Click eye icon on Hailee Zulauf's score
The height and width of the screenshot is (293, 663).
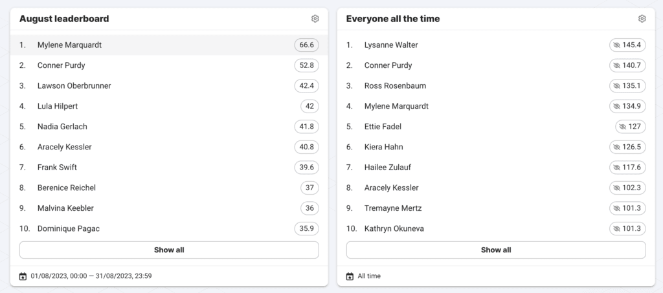point(616,168)
